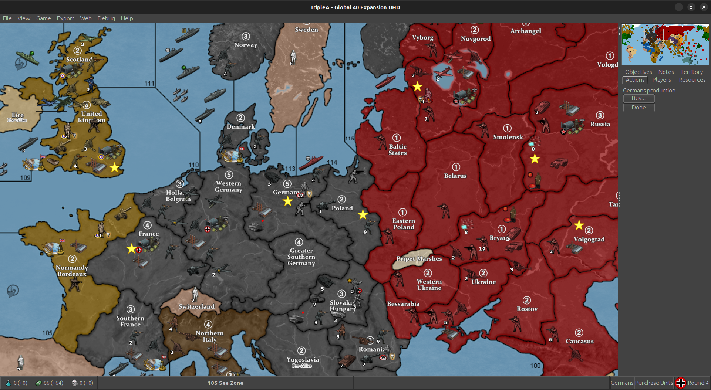The height and width of the screenshot is (390, 711).
Task: Click the yellow capital star in Germany
Action: [287, 201]
